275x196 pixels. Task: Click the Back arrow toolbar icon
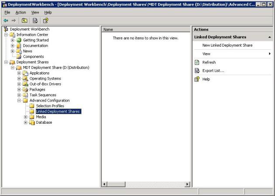tap(6, 20)
